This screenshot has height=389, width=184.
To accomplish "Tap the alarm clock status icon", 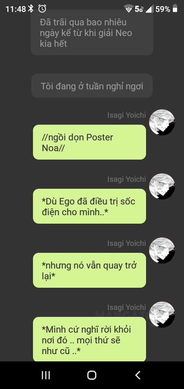I will [x=42, y=9].
